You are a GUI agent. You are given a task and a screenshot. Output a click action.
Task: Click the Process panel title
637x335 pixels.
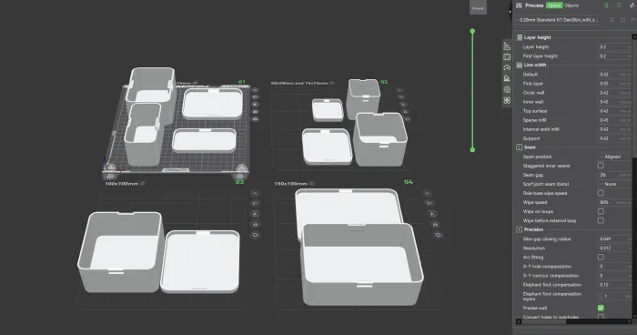tap(534, 5)
